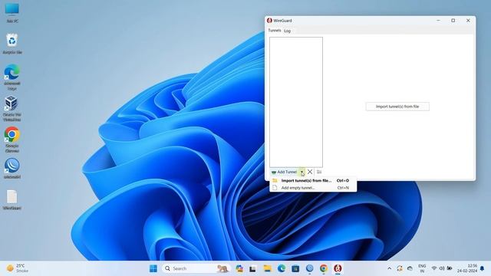Export all tunnels to zip icon
Viewport: 491px width, 276px height.
coord(319,172)
